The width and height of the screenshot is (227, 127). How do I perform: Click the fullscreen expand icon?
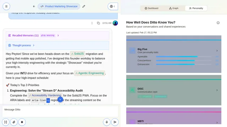click(6, 122)
